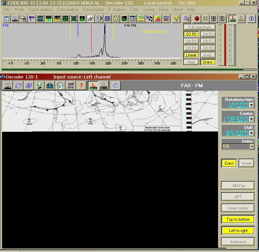Click the G music note icon
The width and height of the screenshot is (259, 252).
[149, 19]
